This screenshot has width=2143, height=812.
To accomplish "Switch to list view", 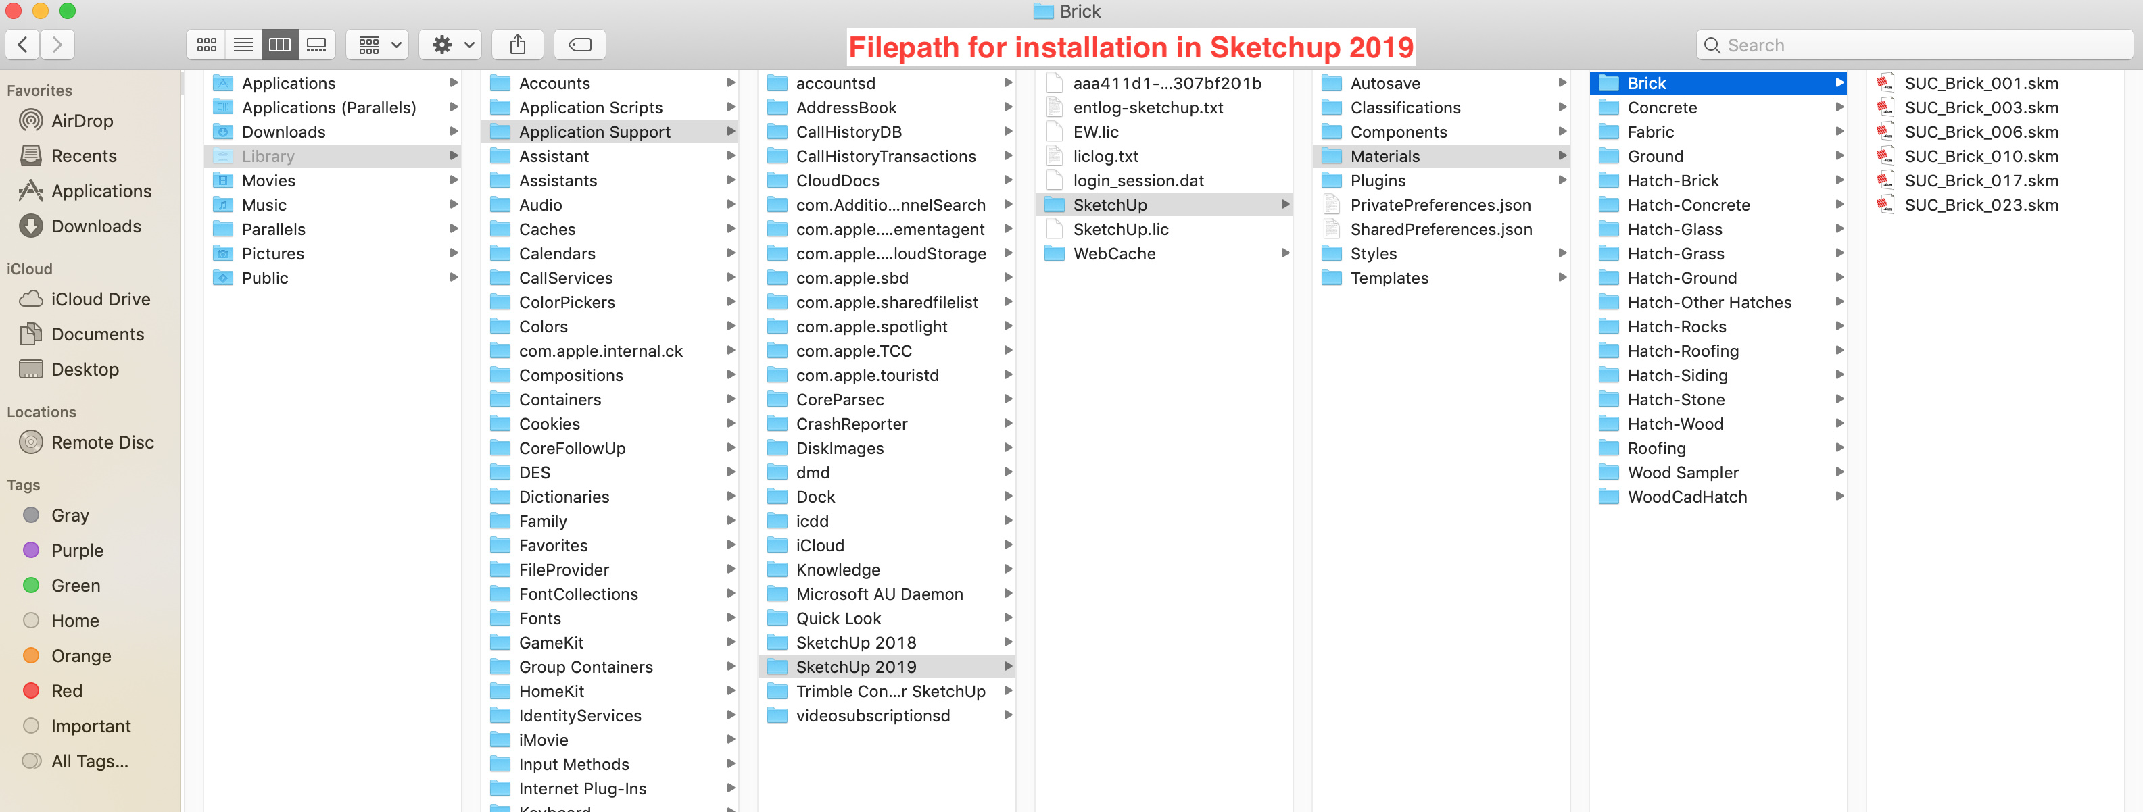I will click(243, 45).
